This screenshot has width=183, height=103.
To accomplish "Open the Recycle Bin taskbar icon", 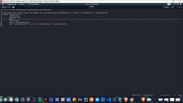I will (x=34, y=100).
